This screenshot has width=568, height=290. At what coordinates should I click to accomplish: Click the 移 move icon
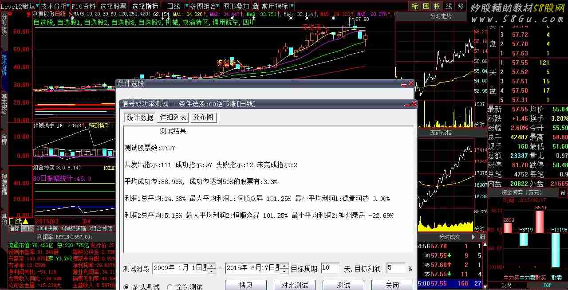coord(461,6)
